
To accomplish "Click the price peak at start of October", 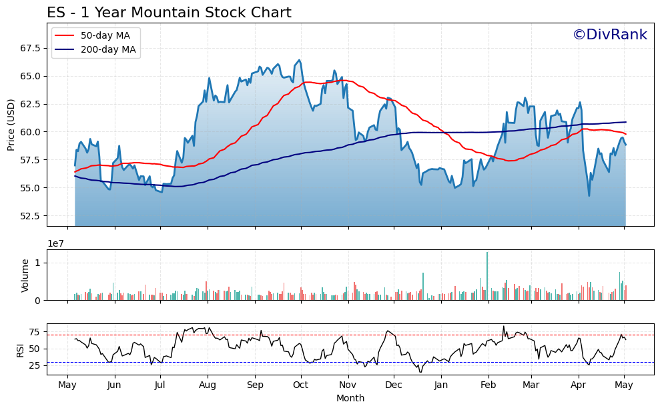I will click(x=299, y=60).
